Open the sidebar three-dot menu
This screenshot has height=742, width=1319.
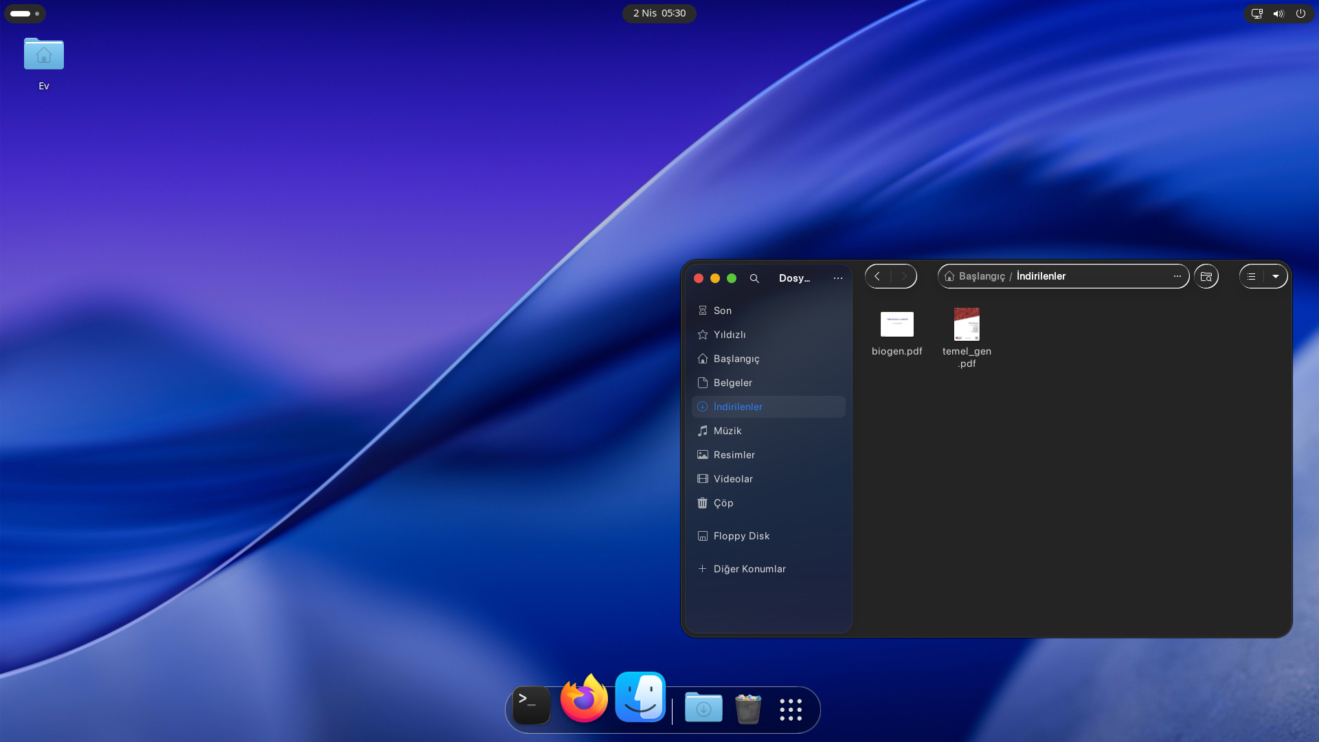click(838, 278)
